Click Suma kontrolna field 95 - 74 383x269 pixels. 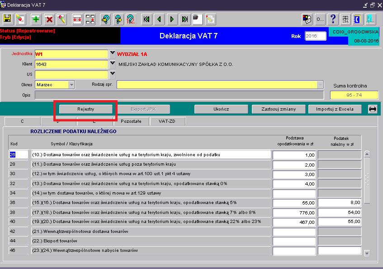[x=354, y=95]
